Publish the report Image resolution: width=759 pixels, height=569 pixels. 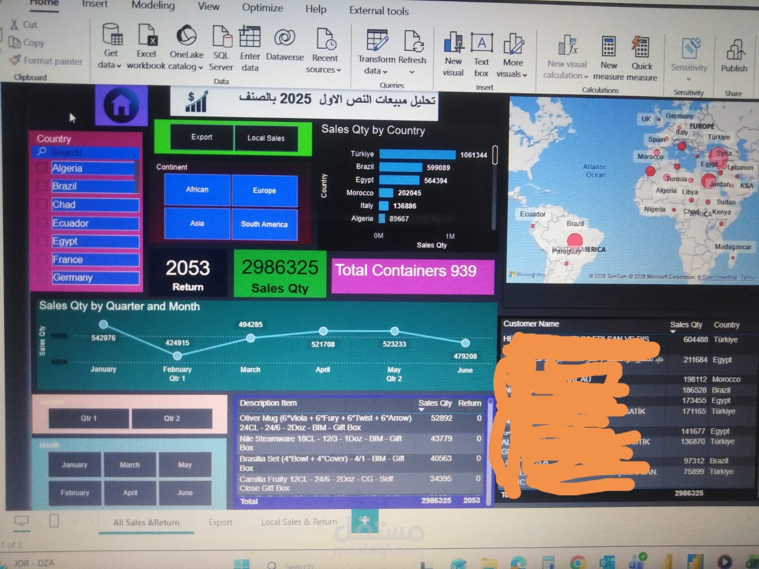coord(734,56)
